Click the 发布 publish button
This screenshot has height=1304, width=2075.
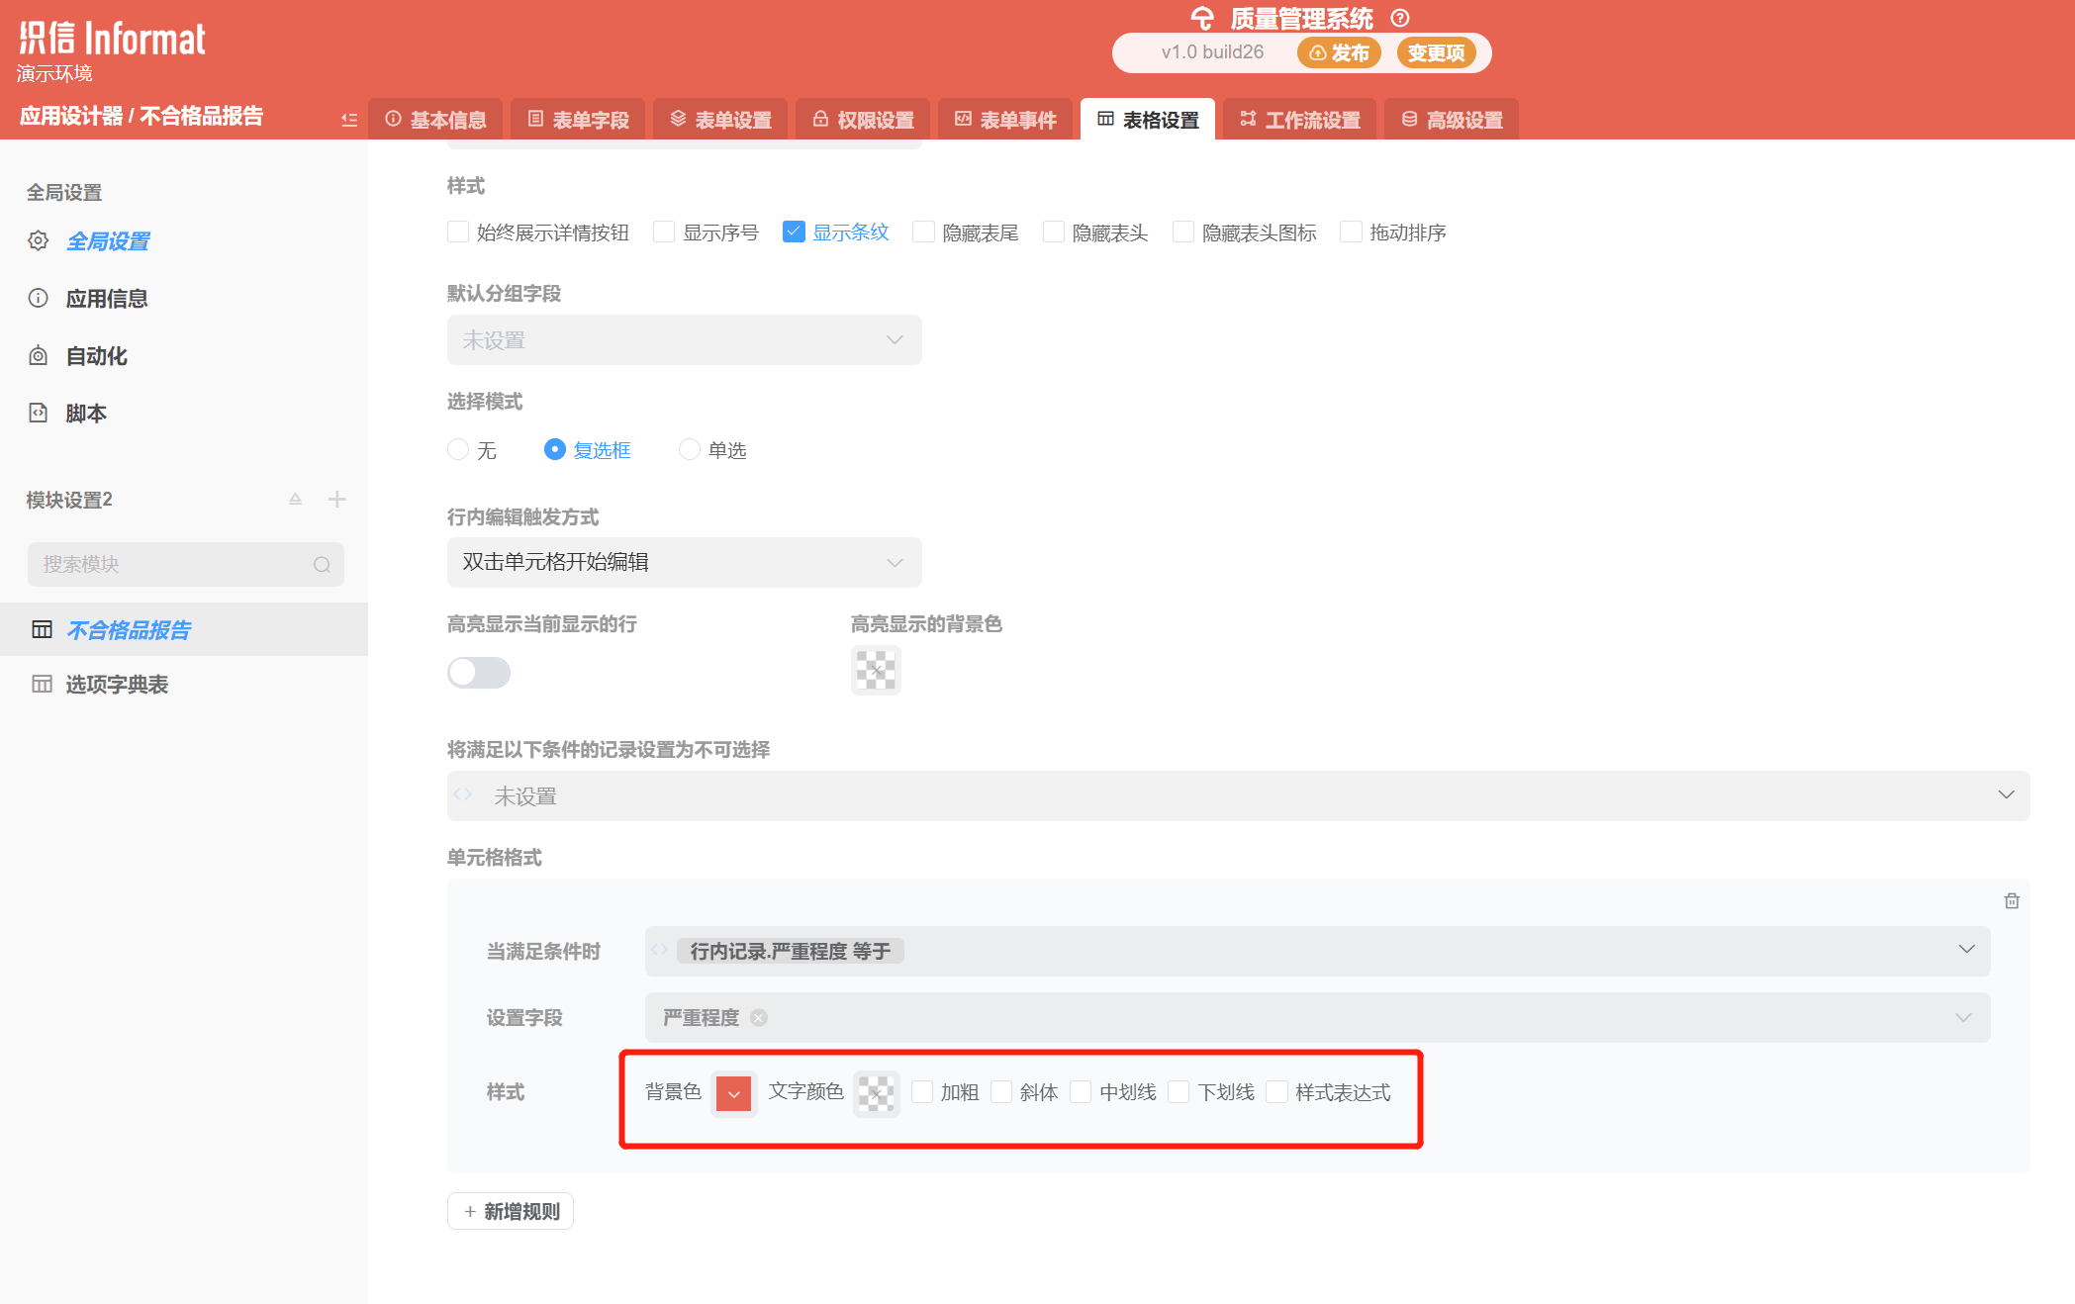pos(1339,52)
